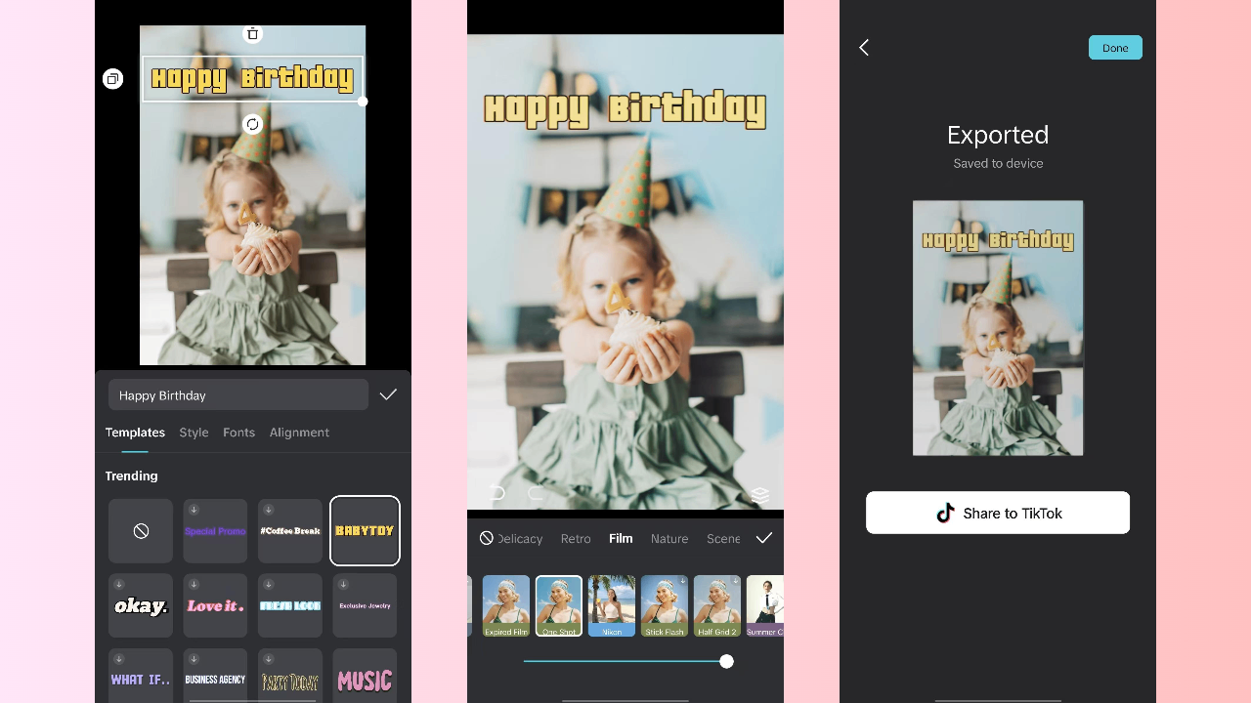Confirm text edits with the checkmark
Viewport: 1251px width, 703px height.
tap(387, 394)
